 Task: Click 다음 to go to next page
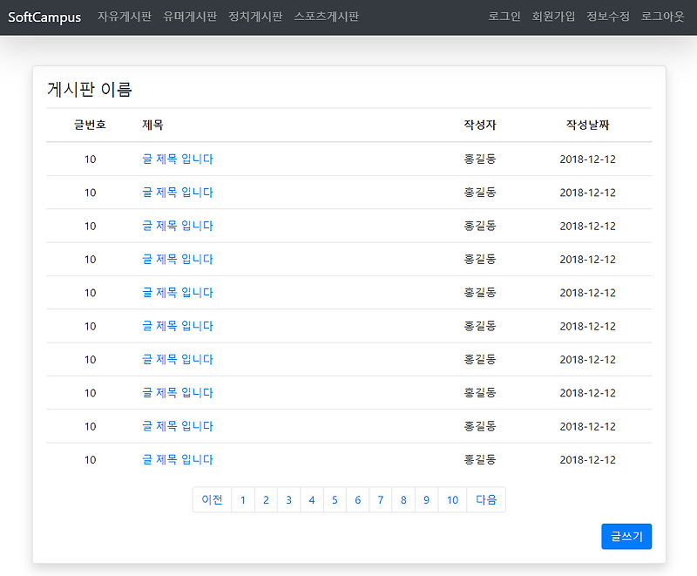[486, 499]
